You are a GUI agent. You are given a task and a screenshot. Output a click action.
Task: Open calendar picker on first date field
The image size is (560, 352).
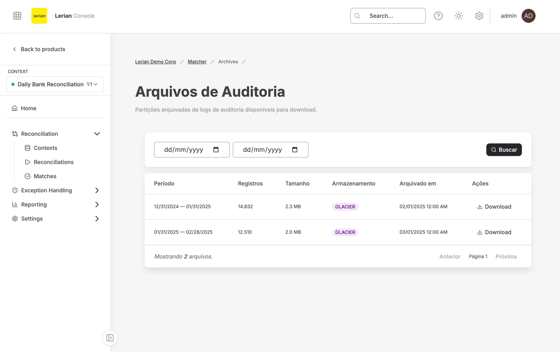pos(216,150)
